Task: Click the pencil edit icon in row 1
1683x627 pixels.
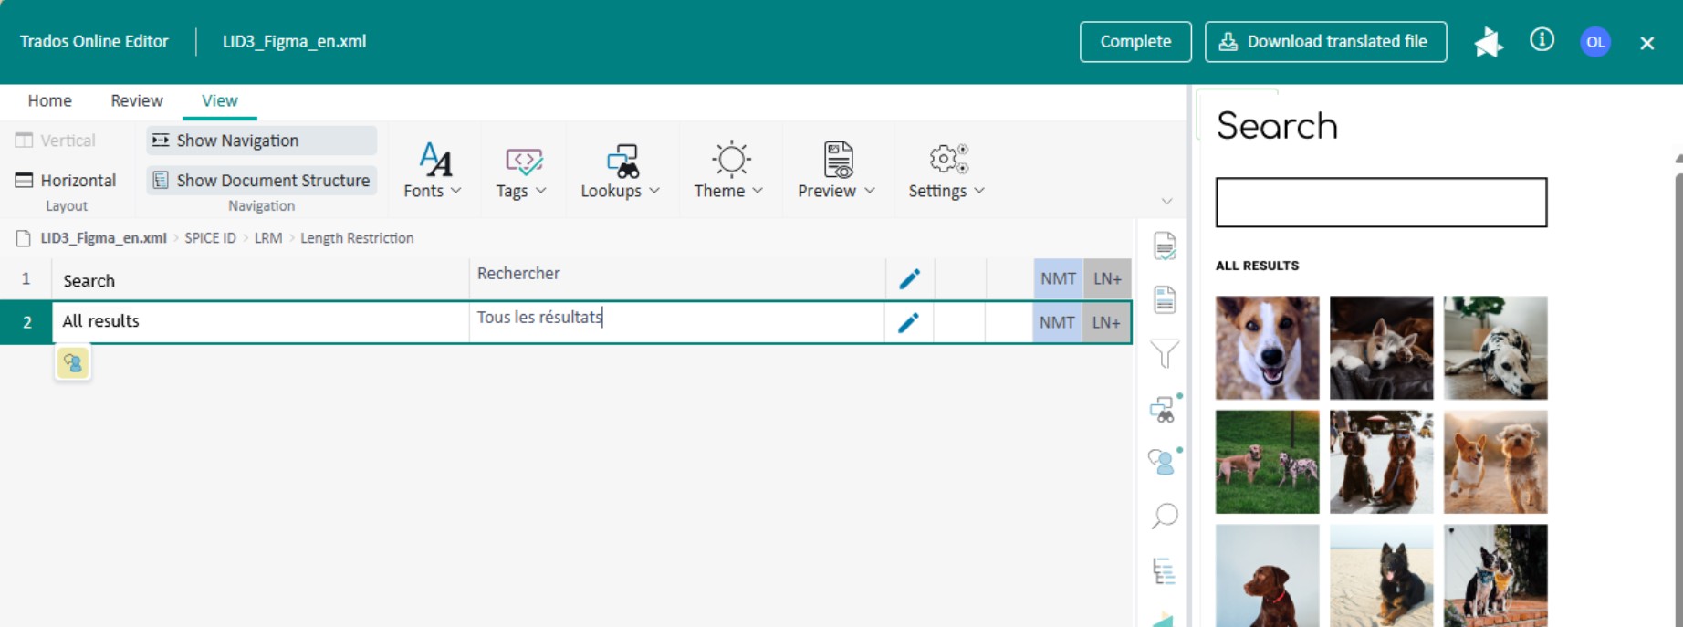Action: click(x=909, y=279)
